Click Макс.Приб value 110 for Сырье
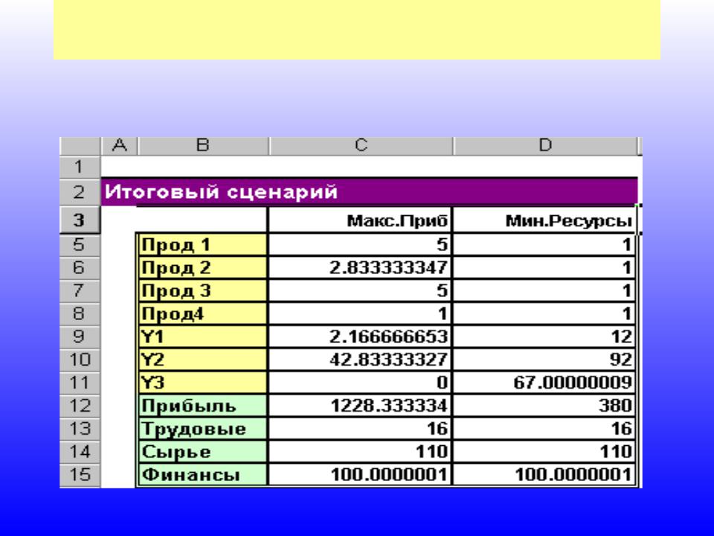714x536 pixels. pyautogui.click(x=361, y=452)
